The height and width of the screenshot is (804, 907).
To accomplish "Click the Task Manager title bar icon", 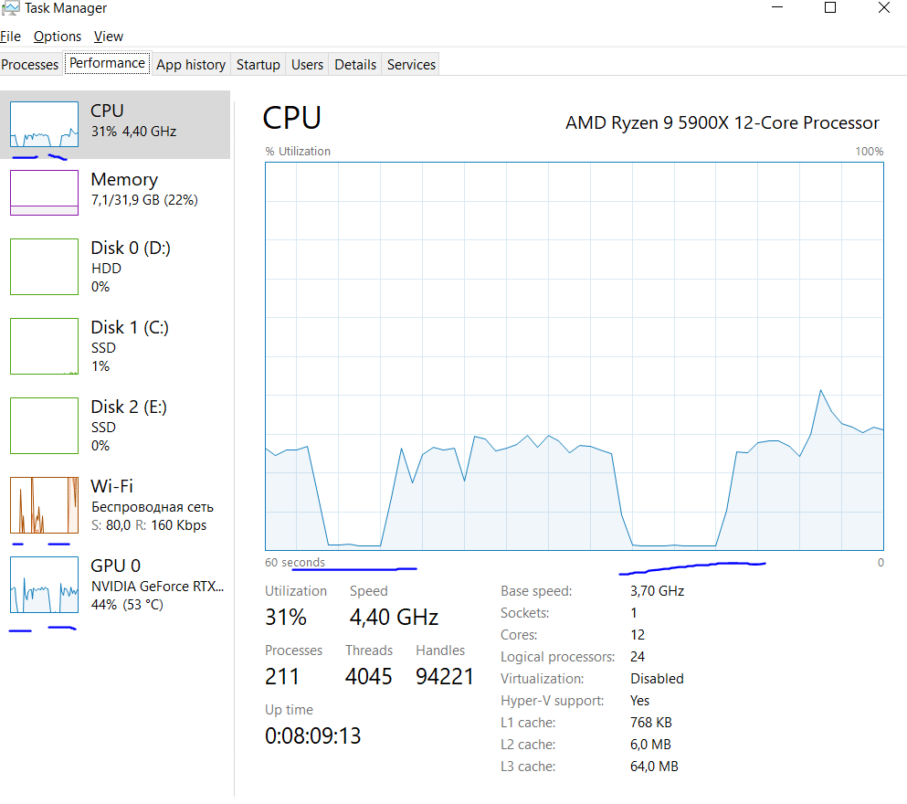I will click(11, 8).
